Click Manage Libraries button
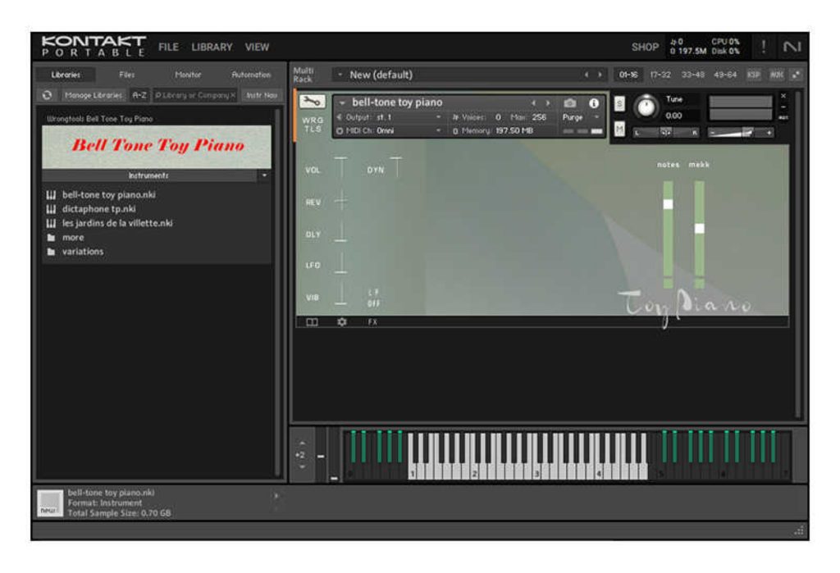Screen dimensions: 840x573 click(x=94, y=95)
